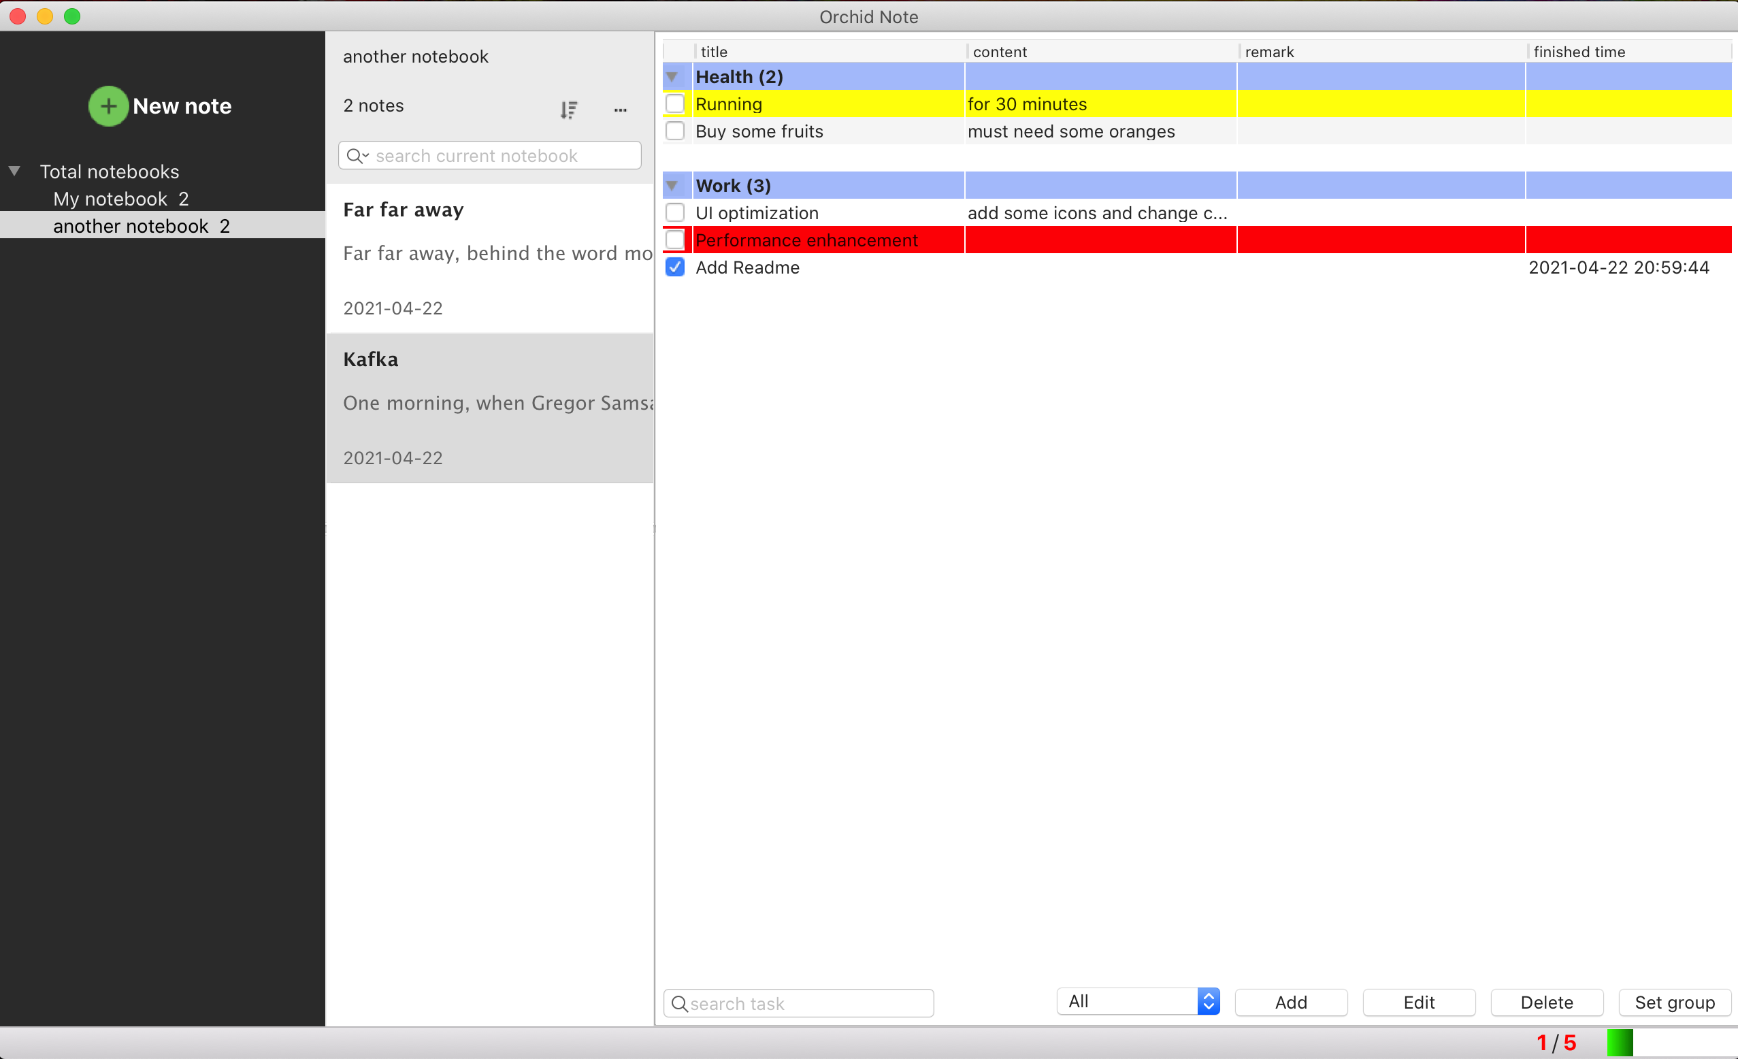Check the Buy some fruits checkbox
Screen dimensions: 1738x1059
[675, 131]
